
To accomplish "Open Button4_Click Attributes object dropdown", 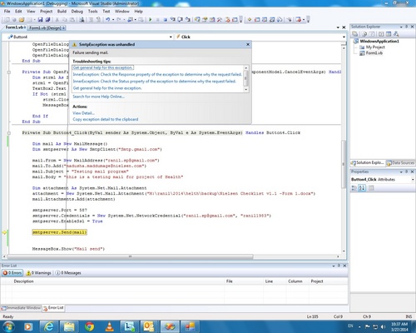I will coord(413,180).
